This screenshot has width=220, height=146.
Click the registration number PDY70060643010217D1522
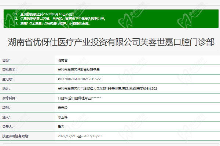pyautogui.click(x=79, y=78)
